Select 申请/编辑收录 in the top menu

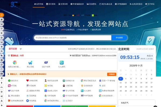click(x=77, y=4)
